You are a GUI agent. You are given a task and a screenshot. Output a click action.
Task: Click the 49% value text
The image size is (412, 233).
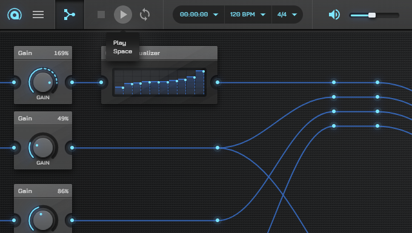[63, 119]
